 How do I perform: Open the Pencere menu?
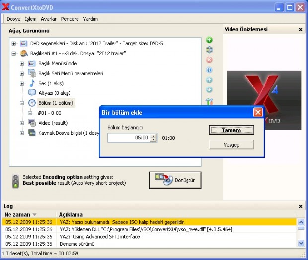(x=70, y=19)
